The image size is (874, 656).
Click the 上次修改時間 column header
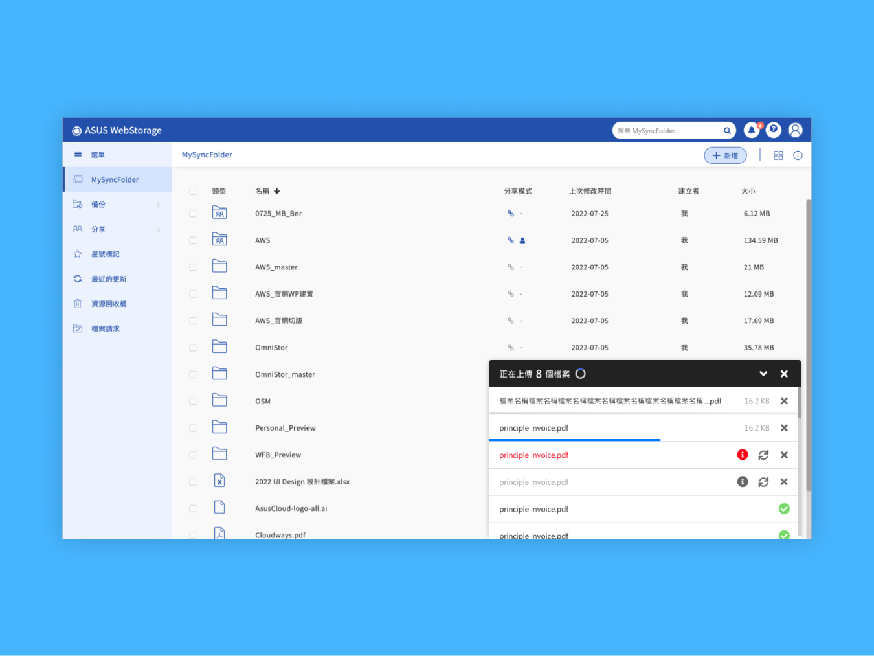coord(590,191)
